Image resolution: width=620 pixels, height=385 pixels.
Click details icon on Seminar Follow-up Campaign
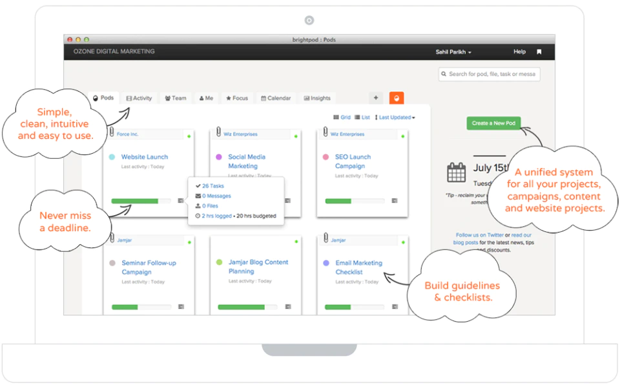coord(181,307)
